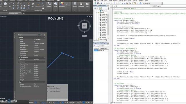Click Undo in the VBA toolbar
The width and height of the screenshot is (186, 104).
click(115, 3)
